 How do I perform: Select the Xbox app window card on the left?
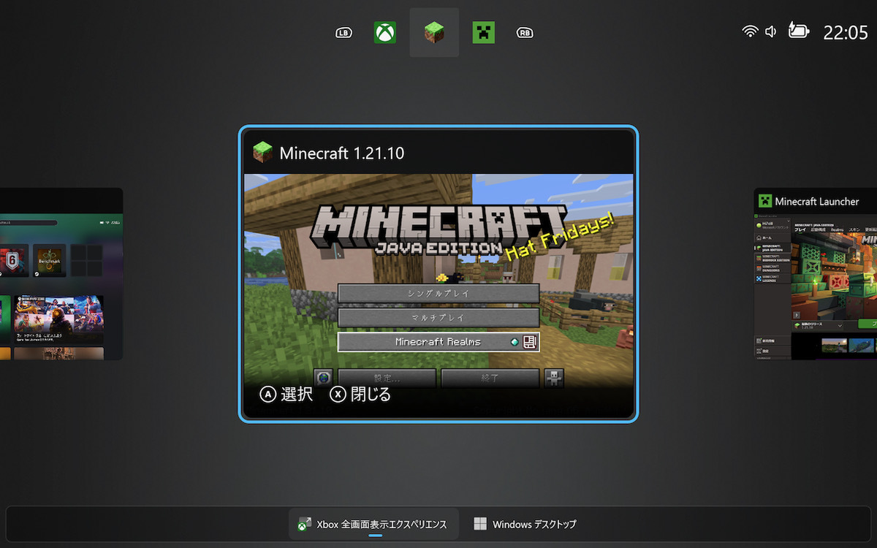(x=61, y=274)
